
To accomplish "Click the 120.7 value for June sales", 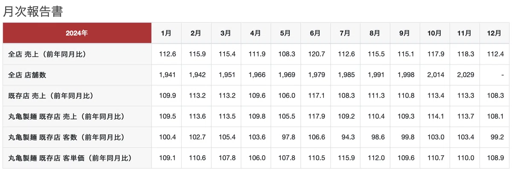I will [317, 54].
